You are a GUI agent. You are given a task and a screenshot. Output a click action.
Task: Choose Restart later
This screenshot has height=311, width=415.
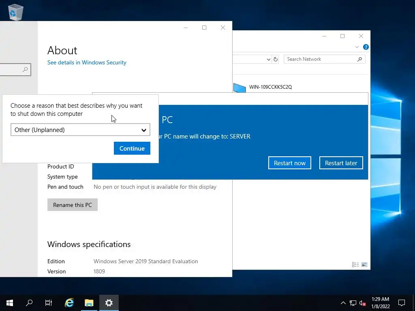coord(341,163)
